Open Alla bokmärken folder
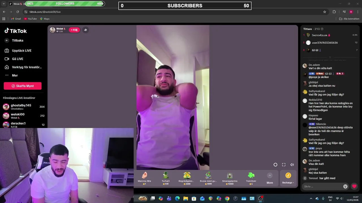This screenshot has width=362, height=203. point(349,19)
